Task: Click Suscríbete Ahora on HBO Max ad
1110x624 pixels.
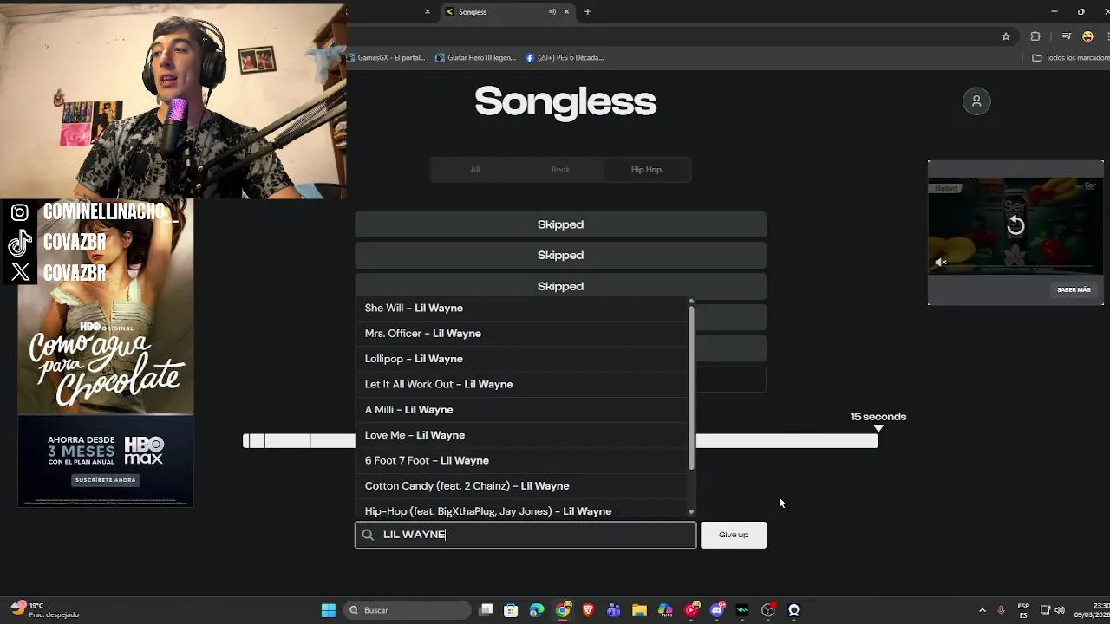Action: [106, 480]
